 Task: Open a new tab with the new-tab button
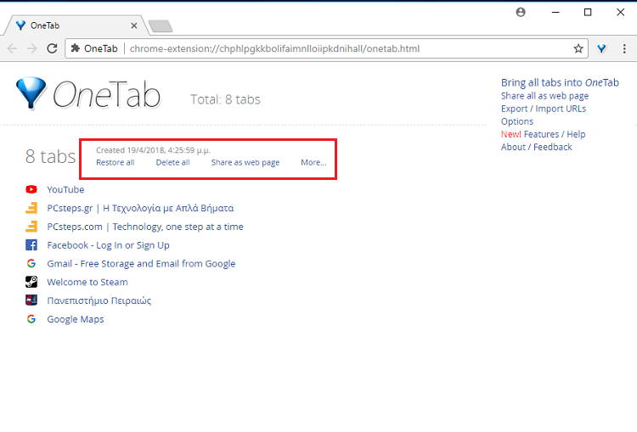pos(161,26)
